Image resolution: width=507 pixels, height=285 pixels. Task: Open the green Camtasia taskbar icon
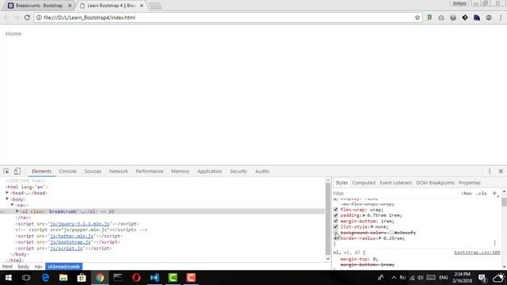[x=173, y=278]
